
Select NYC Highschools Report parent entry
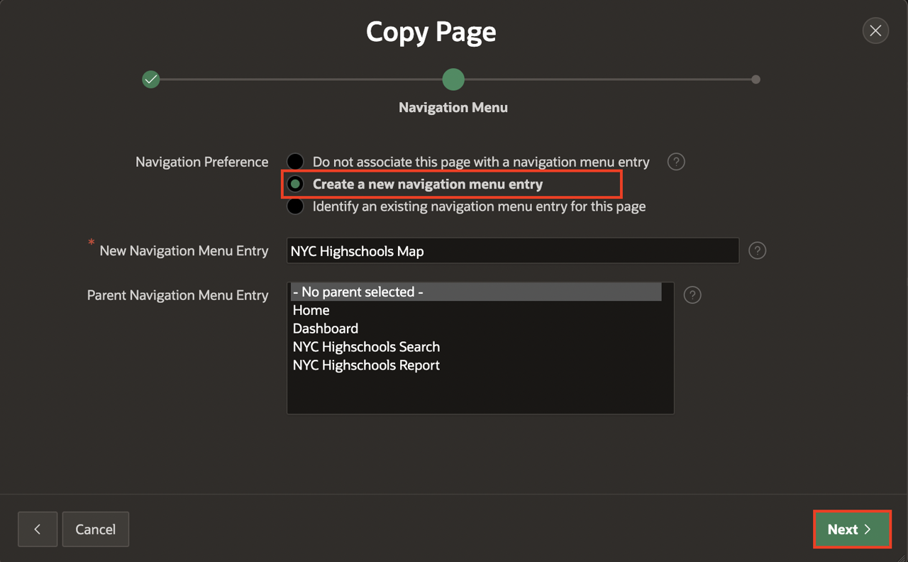click(366, 365)
